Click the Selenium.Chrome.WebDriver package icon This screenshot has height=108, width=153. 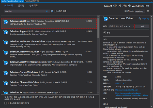[6, 83]
